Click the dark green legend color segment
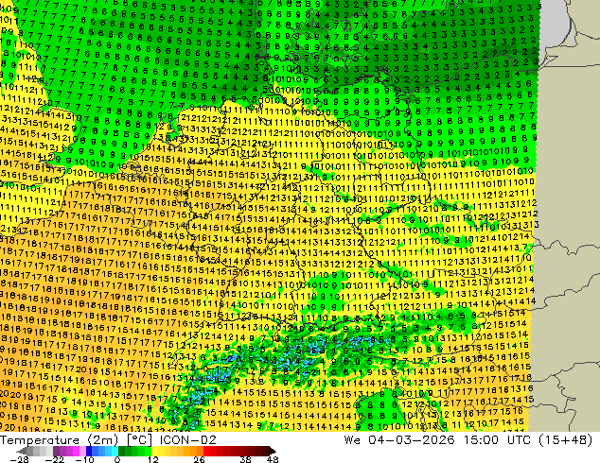This screenshot has height=463, width=600. tap(121, 451)
